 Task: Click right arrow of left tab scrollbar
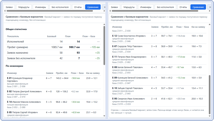(x=105, y=11)
